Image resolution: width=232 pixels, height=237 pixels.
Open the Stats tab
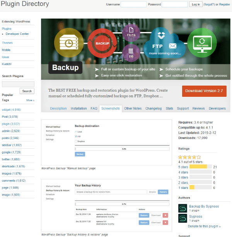pyautogui.click(x=169, y=108)
